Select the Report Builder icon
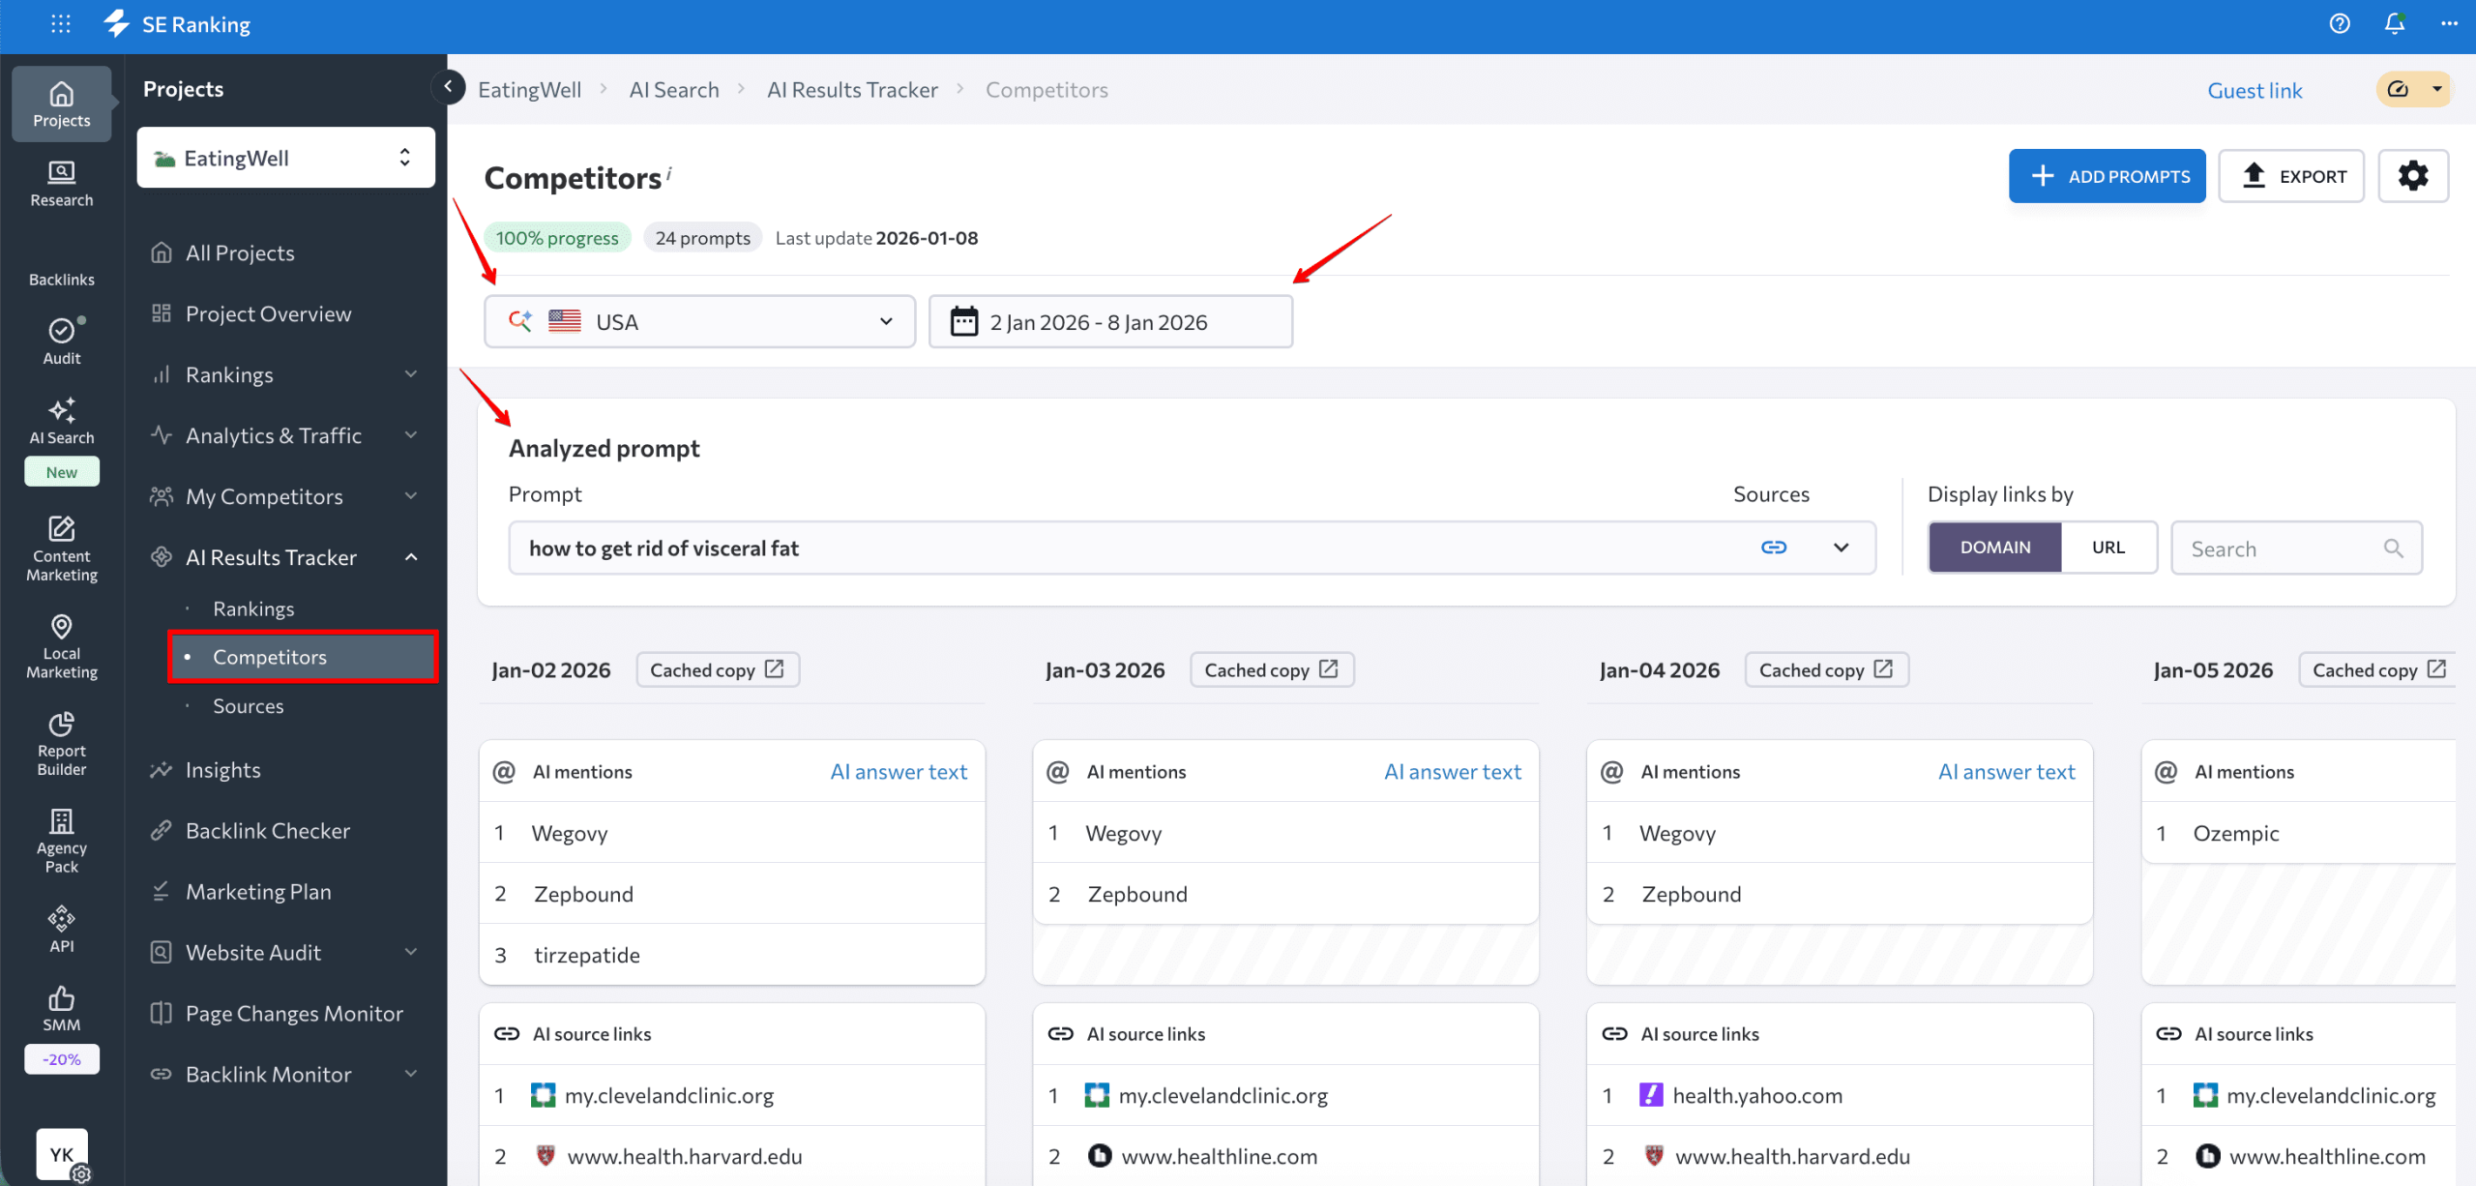The width and height of the screenshot is (2476, 1186). coord(61,735)
